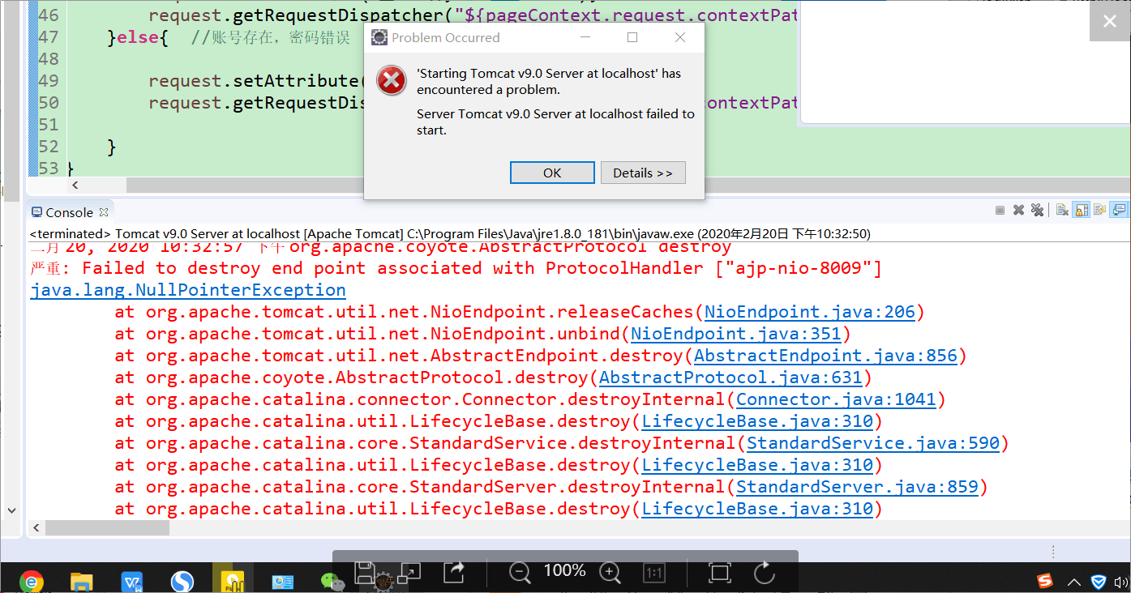Click the console horizontal scrollbar thumb
Viewport: 1131px width, 593px height.
[x=107, y=527]
